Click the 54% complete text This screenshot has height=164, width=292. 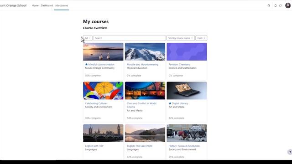135,118
